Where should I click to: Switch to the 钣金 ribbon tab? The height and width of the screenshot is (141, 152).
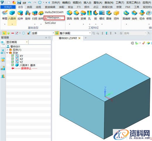coord(70,7)
